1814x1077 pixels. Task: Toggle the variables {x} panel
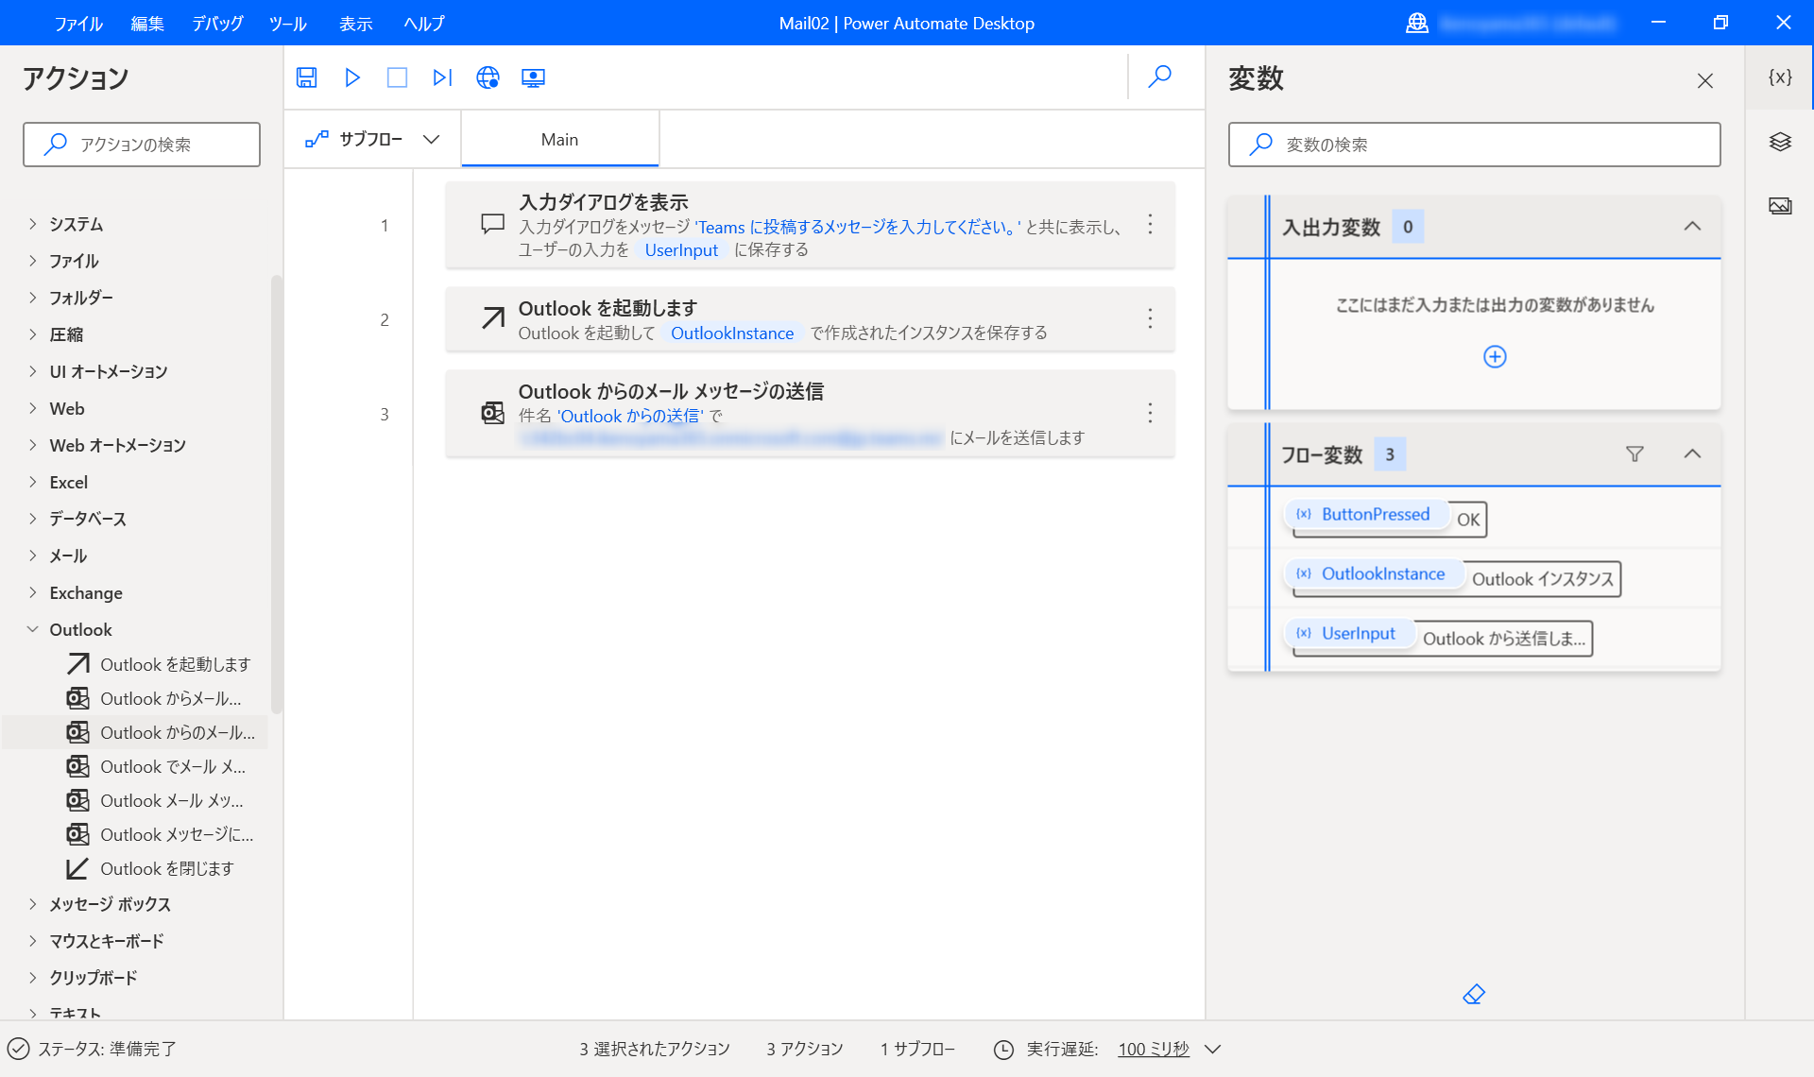(x=1780, y=77)
